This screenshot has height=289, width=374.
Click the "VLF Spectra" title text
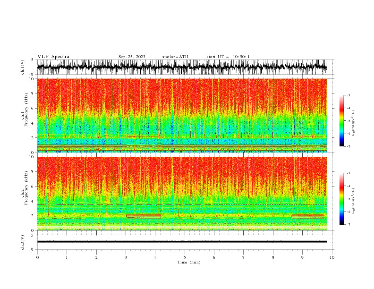pyautogui.click(x=53, y=57)
